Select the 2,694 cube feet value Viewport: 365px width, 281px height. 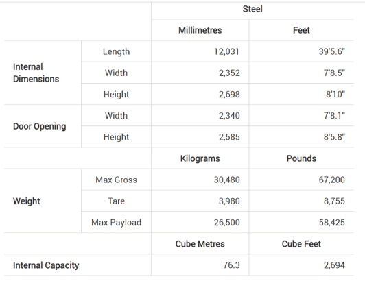(334, 265)
